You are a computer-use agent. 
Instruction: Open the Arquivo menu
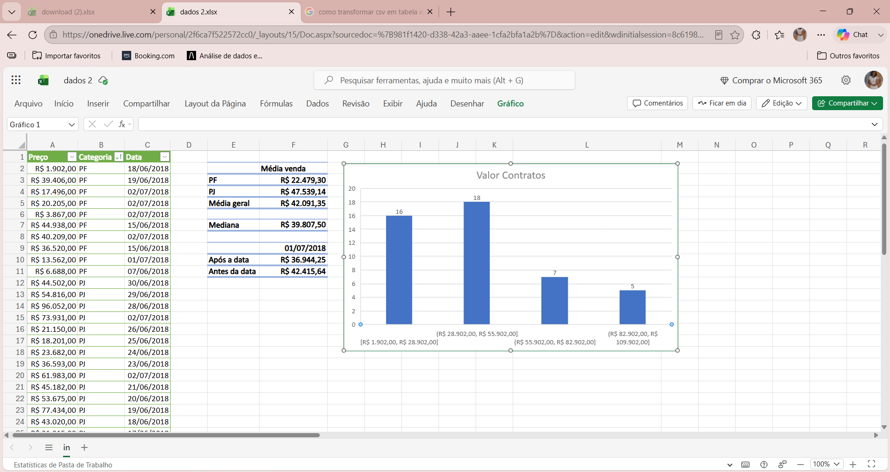[x=28, y=104]
